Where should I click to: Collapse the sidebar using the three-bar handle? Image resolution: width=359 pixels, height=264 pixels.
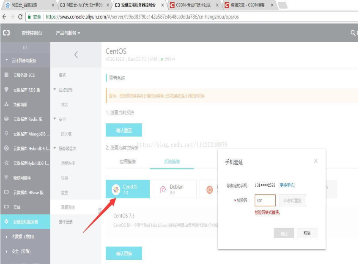pos(25,47)
